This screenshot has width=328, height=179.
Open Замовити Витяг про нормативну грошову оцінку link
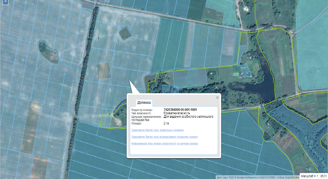tap(165, 137)
